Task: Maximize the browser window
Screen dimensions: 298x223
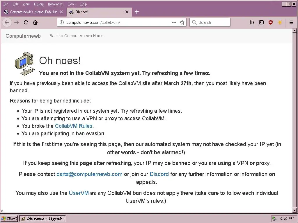Action: [x=288, y=4]
